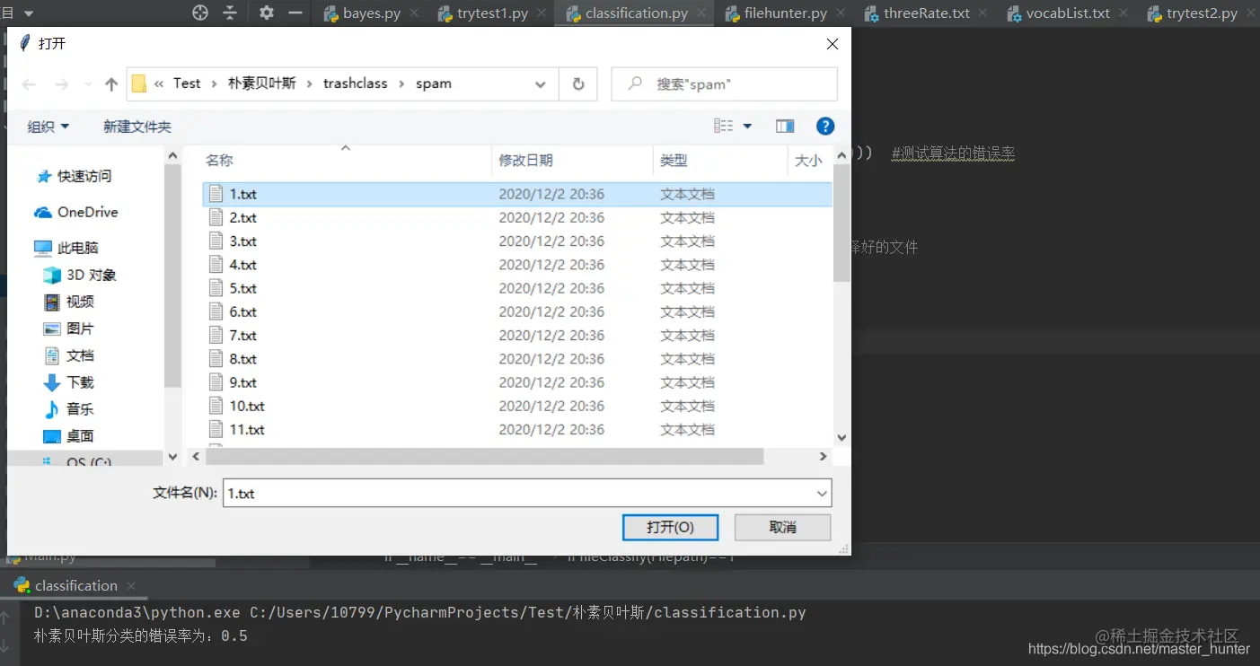Open the 组织 dropdown menu
Viewport: 1260px width, 666px height.
pos(47,126)
